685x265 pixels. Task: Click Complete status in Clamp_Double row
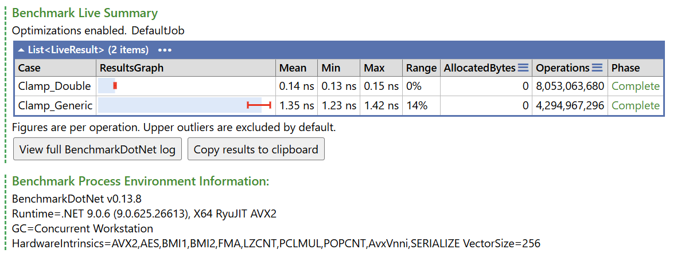pyautogui.click(x=636, y=86)
